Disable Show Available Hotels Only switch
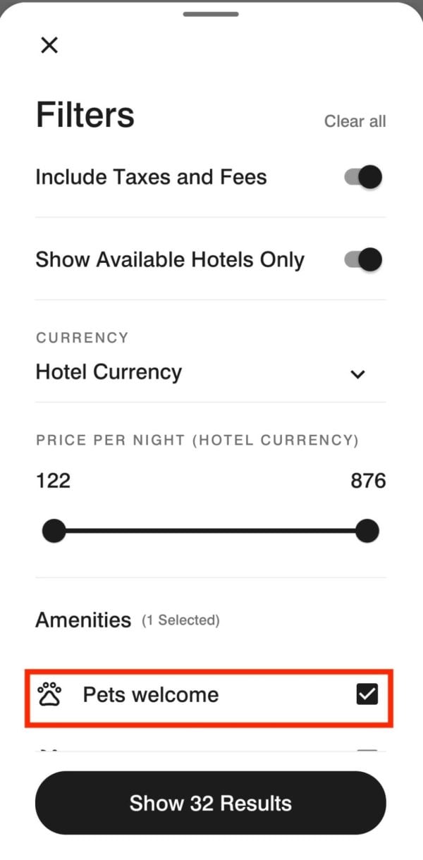423x860 pixels. click(364, 259)
